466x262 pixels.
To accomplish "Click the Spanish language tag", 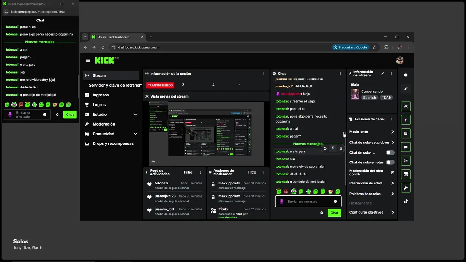I will (x=369, y=98).
